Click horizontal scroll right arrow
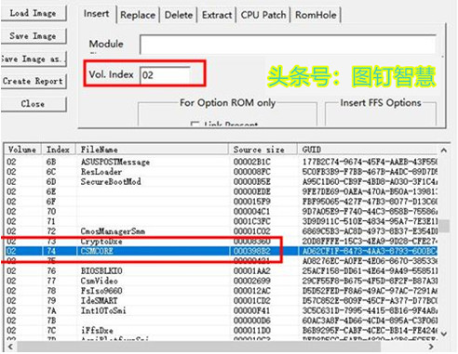 pyautogui.click(x=431, y=347)
